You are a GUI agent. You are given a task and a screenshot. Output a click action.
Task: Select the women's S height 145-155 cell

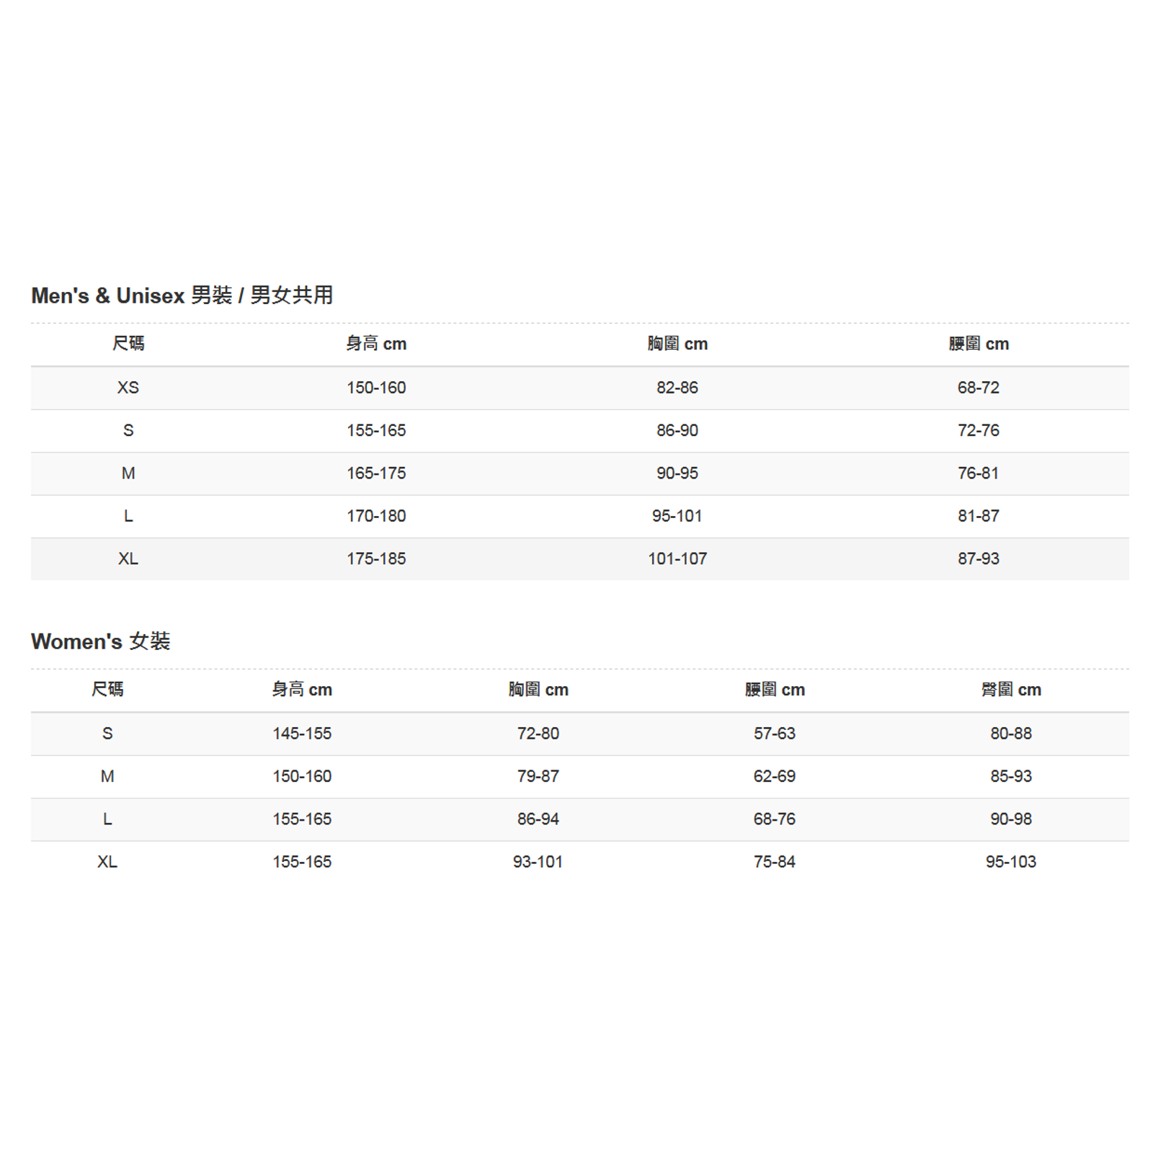point(302,734)
